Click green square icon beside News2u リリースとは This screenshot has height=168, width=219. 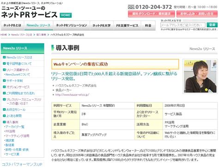tap(4, 57)
